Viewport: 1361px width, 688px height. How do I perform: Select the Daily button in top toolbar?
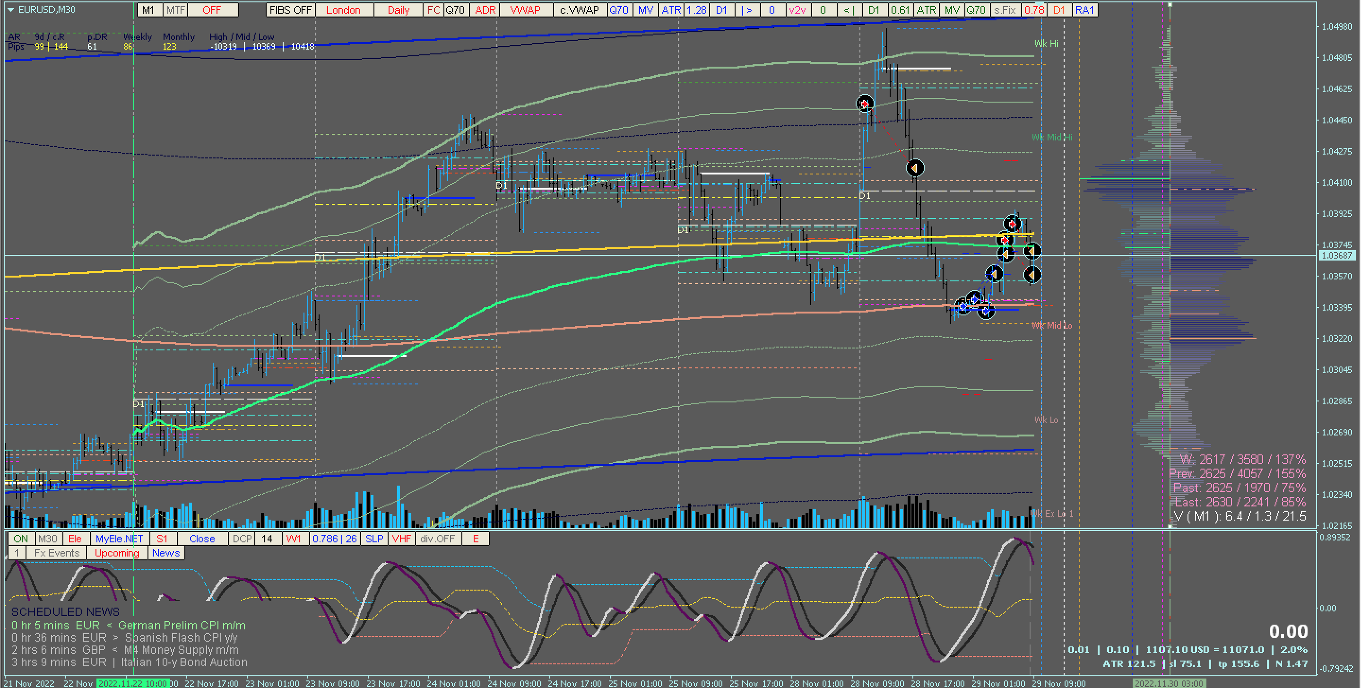tap(399, 10)
